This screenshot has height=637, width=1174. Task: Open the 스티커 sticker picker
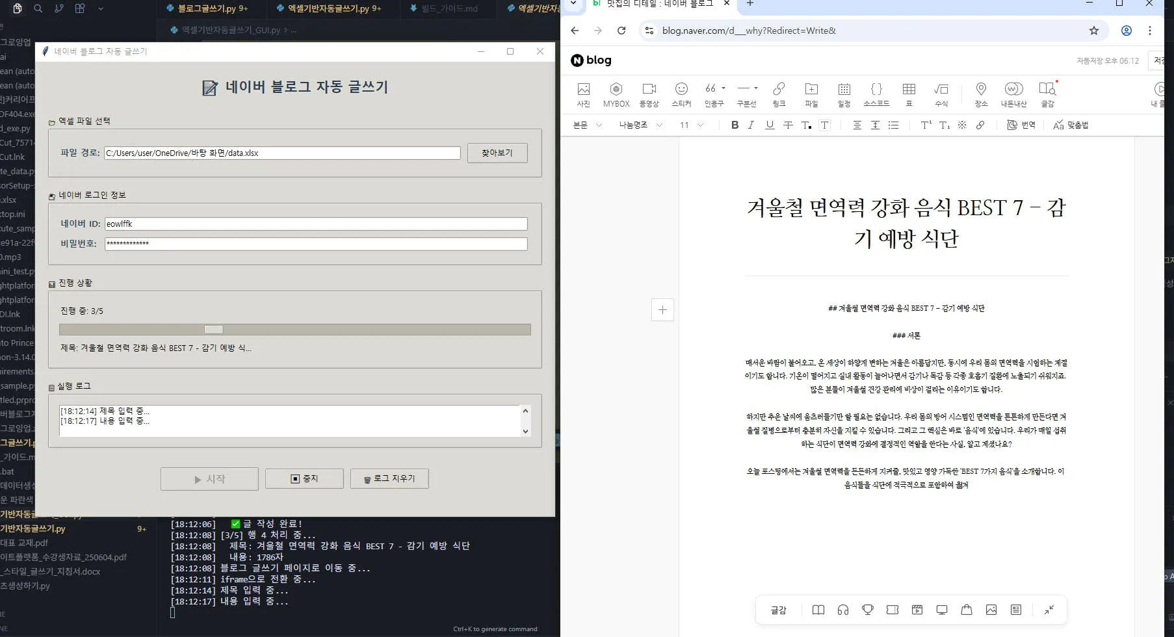click(x=681, y=94)
